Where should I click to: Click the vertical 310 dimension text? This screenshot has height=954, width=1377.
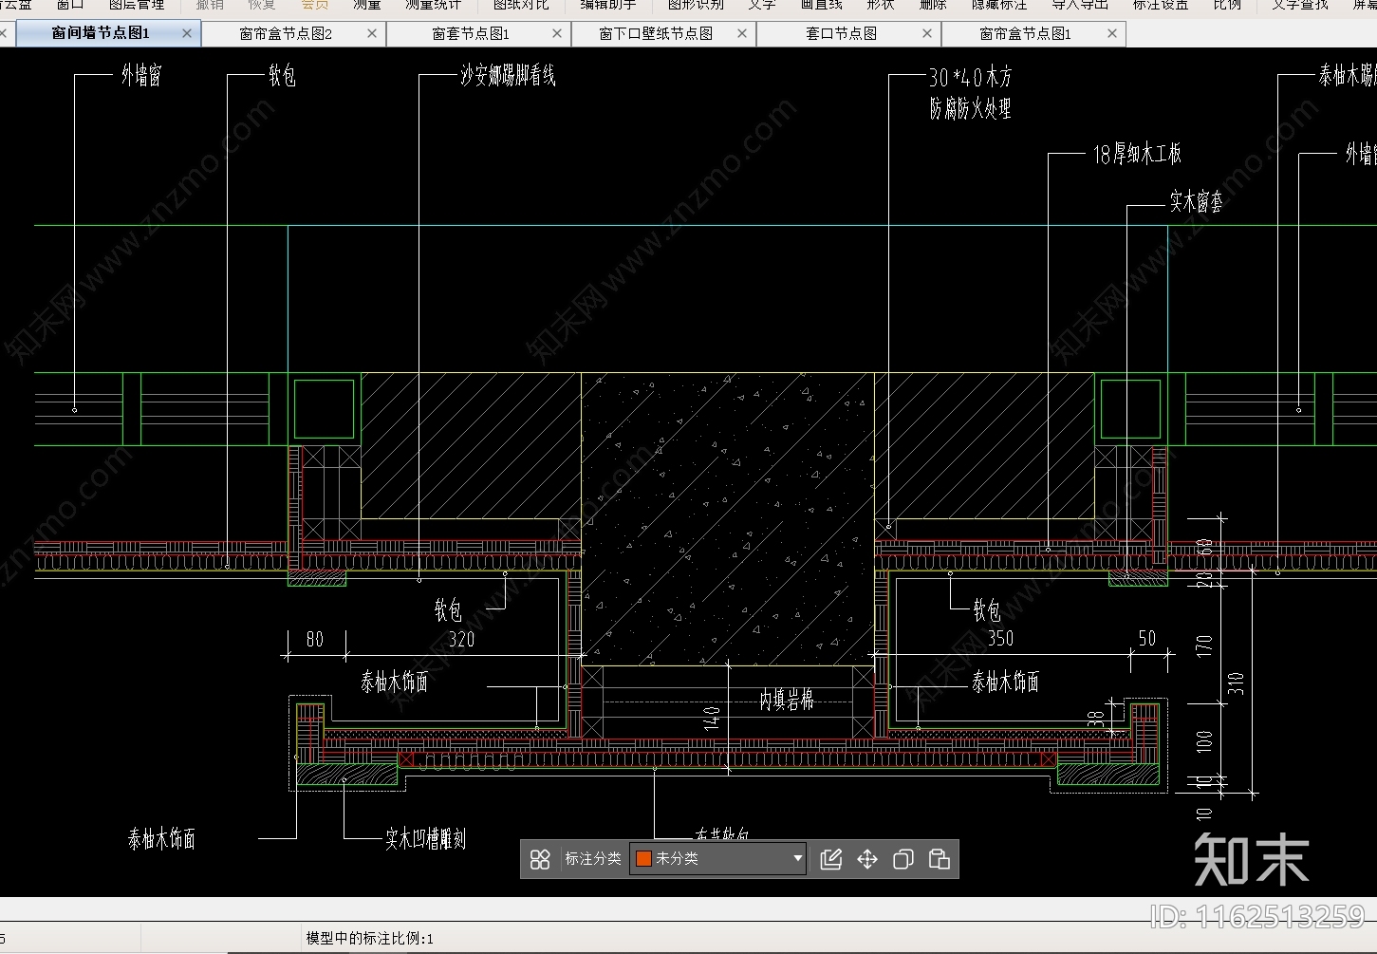coord(1236,683)
